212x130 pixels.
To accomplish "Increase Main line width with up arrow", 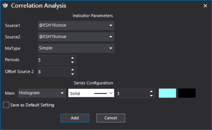I will coord(151,91).
